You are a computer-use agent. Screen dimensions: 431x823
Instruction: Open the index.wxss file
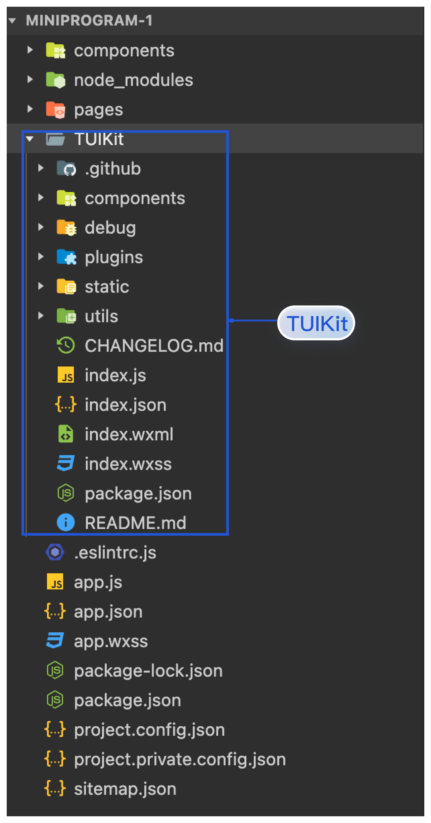click(x=128, y=464)
